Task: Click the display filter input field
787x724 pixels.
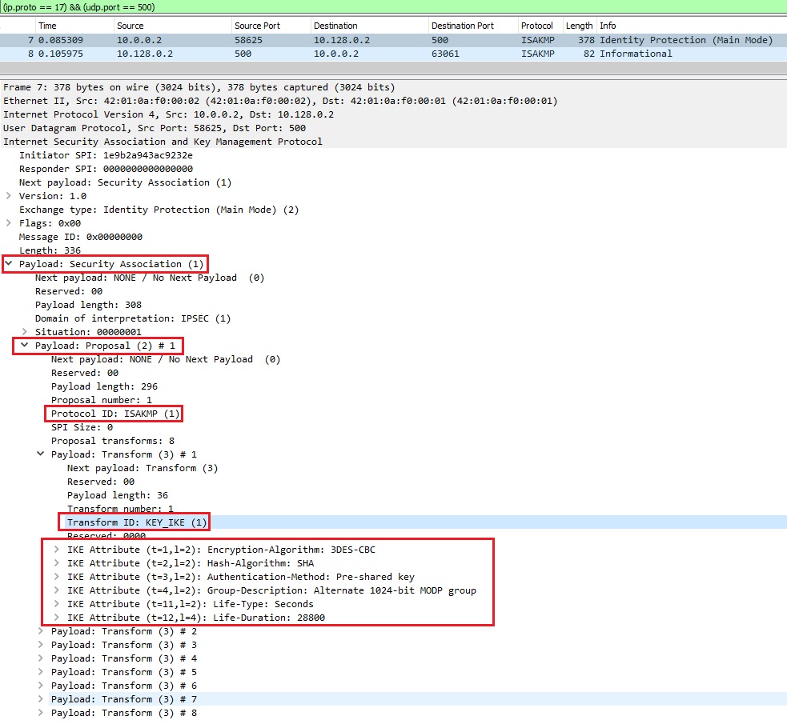Action: click(x=394, y=7)
